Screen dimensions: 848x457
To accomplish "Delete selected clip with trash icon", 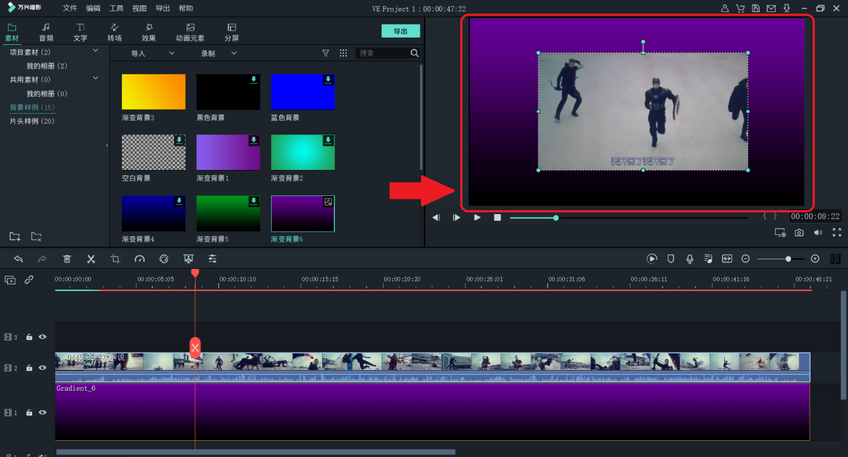I will (67, 259).
